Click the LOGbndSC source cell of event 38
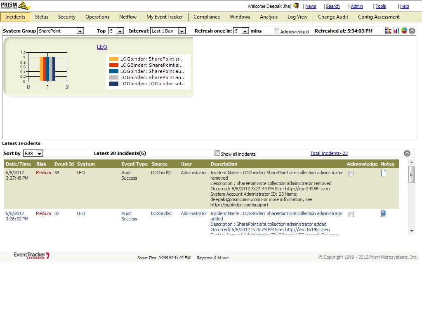 161,173
